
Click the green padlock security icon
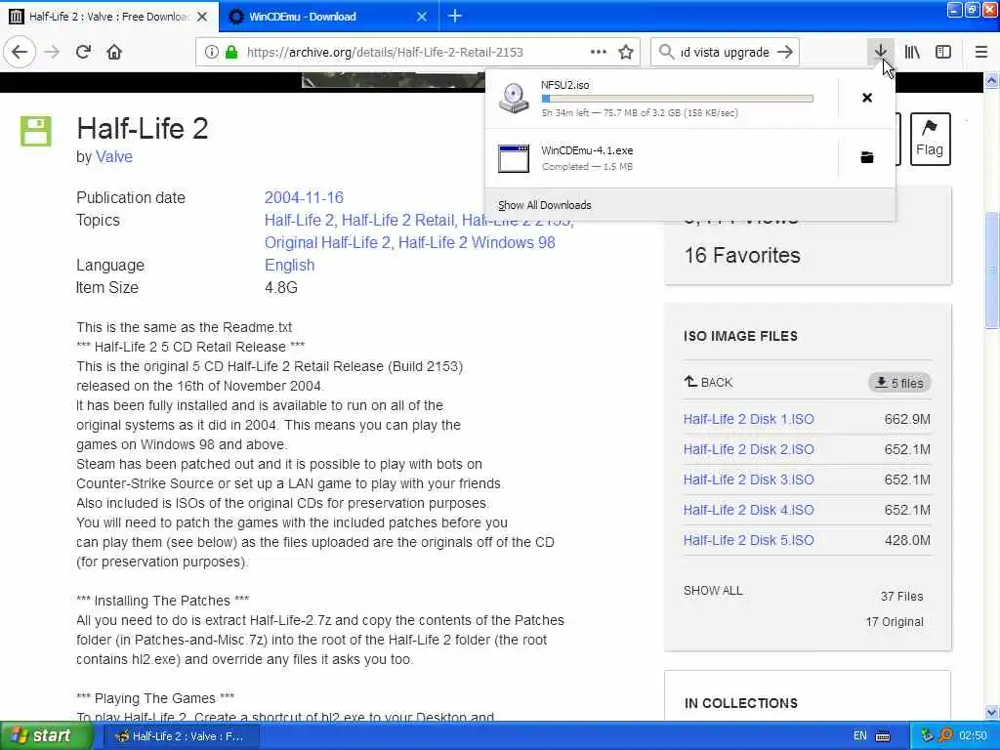click(231, 52)
